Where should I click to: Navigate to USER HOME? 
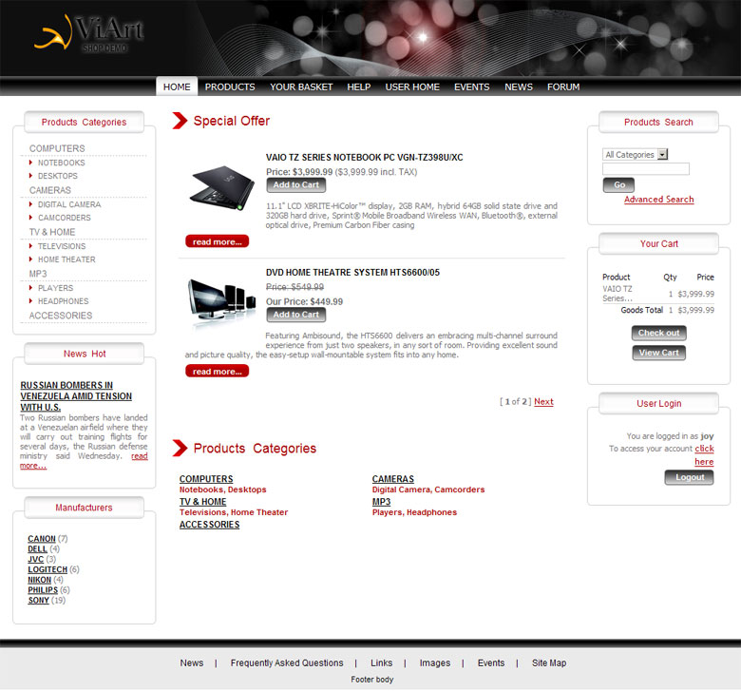click(412, 87)
